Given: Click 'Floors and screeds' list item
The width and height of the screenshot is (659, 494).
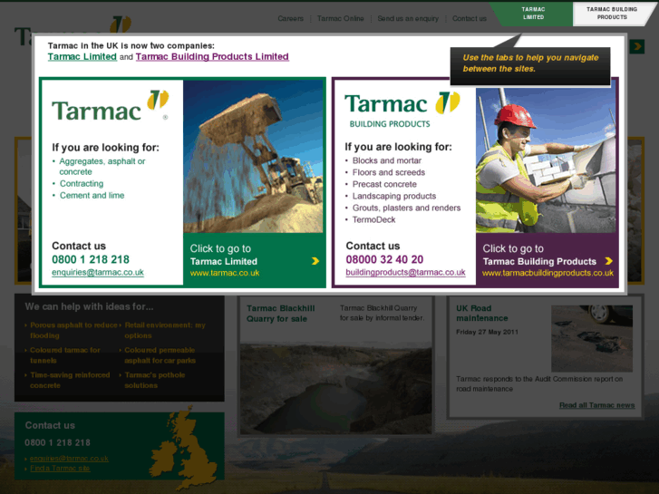Looking at the screenshot, I should point(389,172).
